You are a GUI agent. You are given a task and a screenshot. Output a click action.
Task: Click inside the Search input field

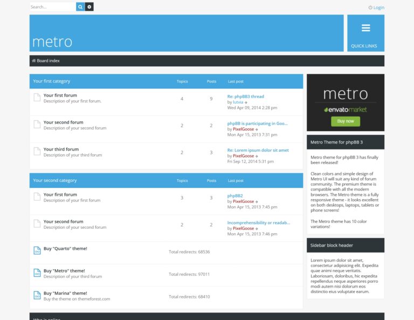click(53, 7)
